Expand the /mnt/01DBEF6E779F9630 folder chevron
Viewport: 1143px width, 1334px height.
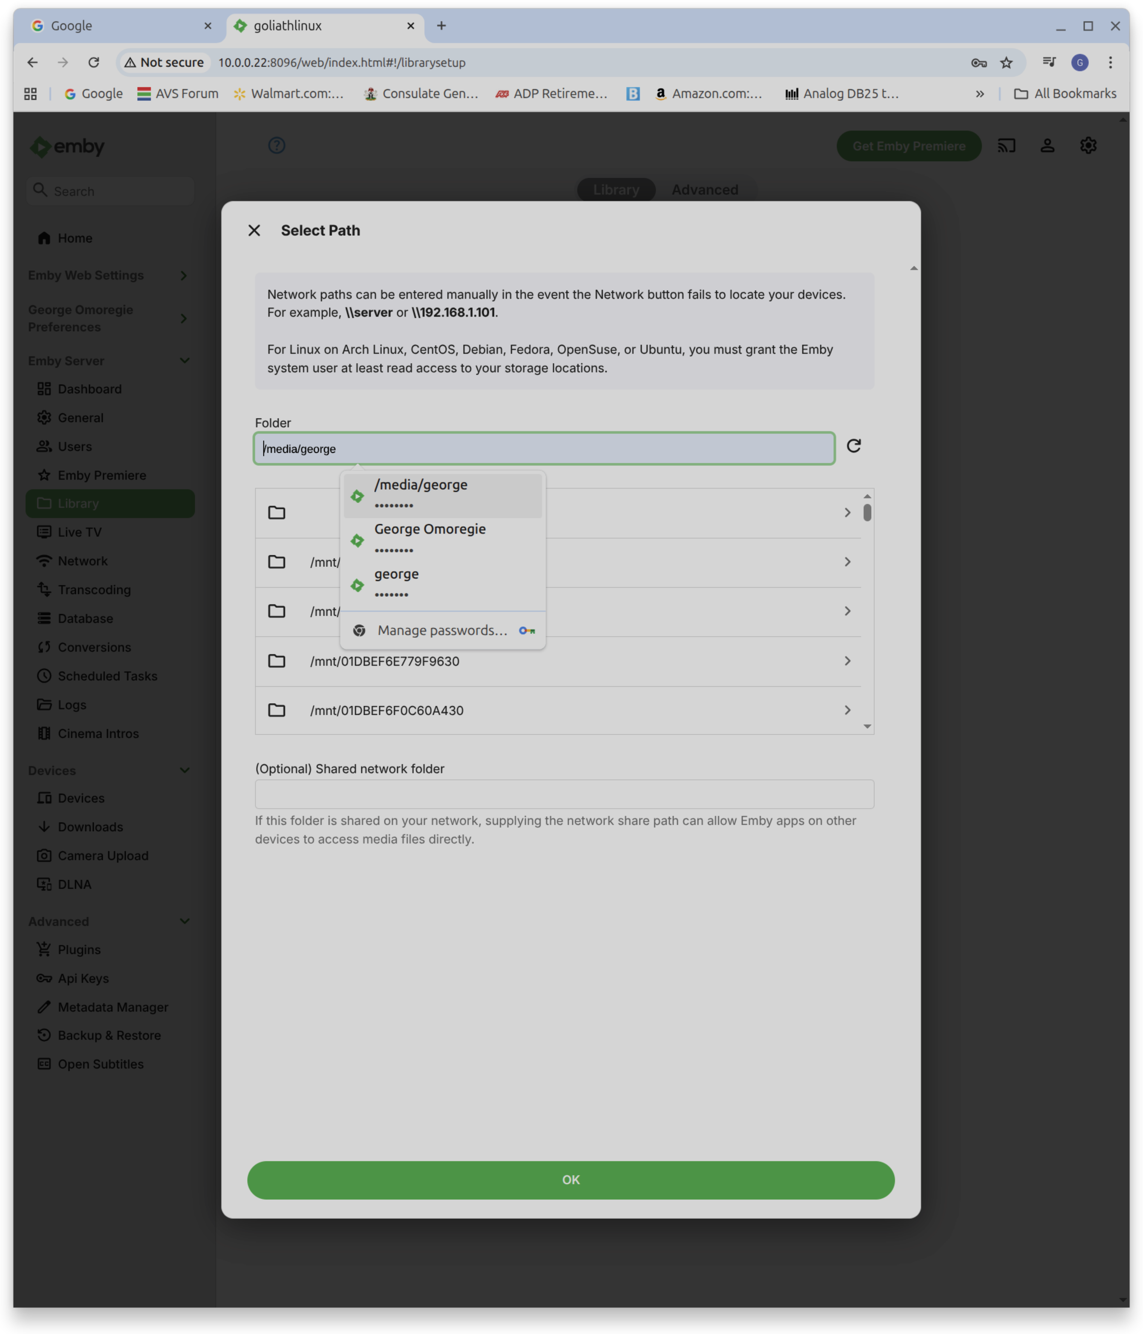pyautogui.click(x=847, y=661)
